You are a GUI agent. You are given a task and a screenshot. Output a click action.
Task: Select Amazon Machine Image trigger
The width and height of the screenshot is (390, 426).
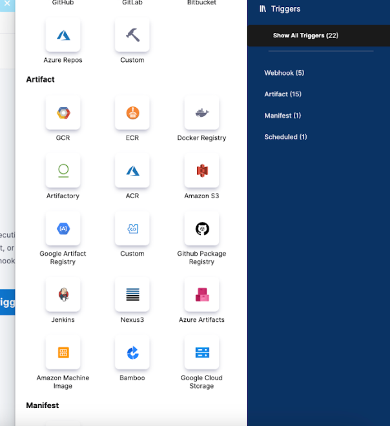click(63, 353)
